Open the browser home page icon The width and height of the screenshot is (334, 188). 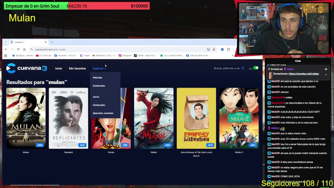click(24, 49)
